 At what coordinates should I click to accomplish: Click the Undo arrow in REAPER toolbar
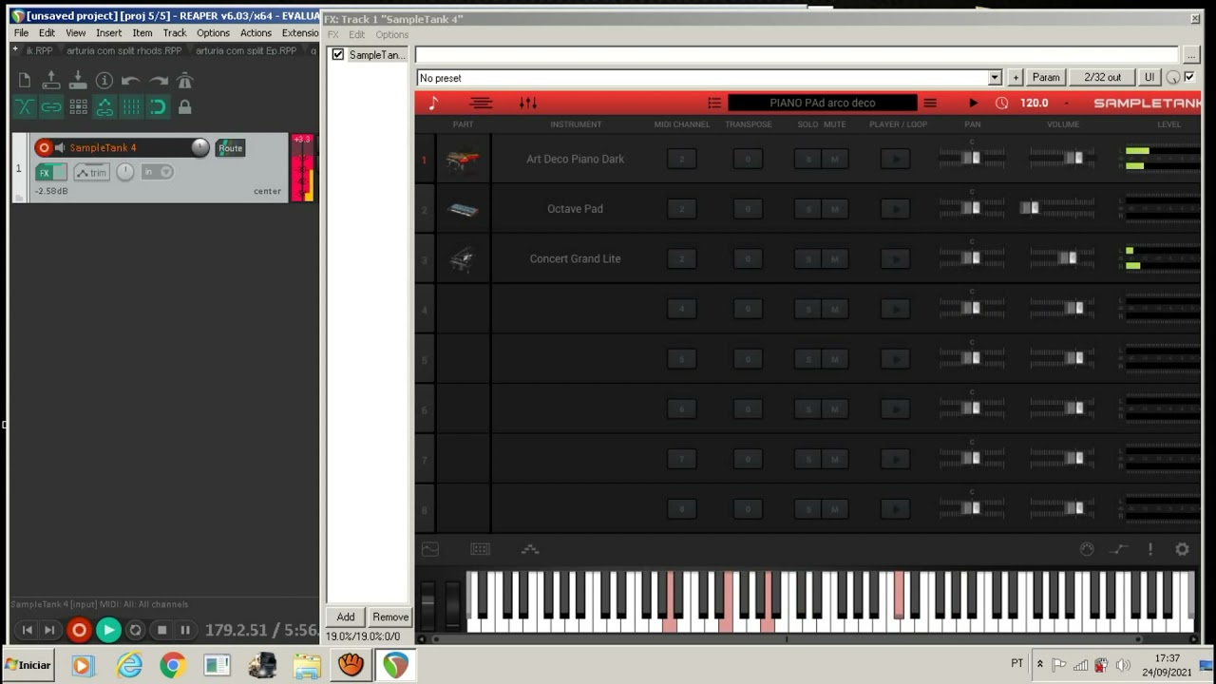(131, 81)
